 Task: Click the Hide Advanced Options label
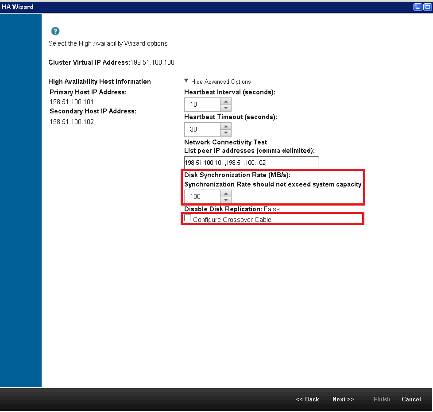tap(221, 82)
